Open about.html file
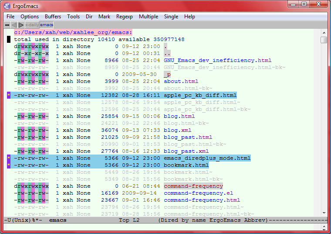 181,81
